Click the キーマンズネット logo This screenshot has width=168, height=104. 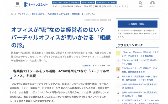click(x=36, y=4)
